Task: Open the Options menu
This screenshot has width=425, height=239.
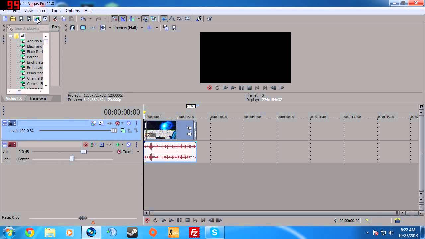Action: click(x=72, y=11)
